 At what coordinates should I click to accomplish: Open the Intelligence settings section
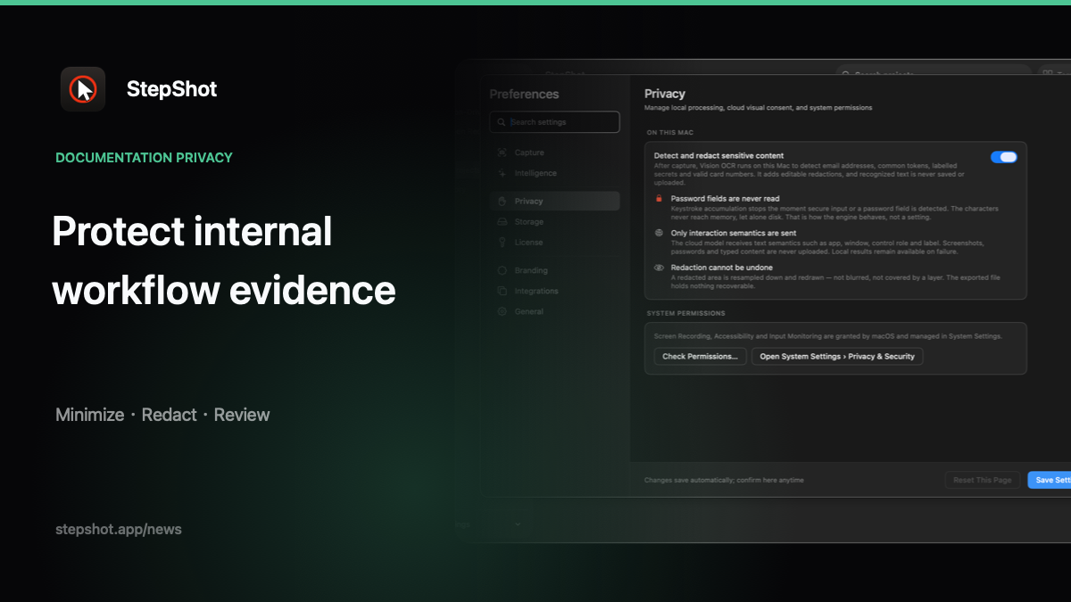click(554, 173)
